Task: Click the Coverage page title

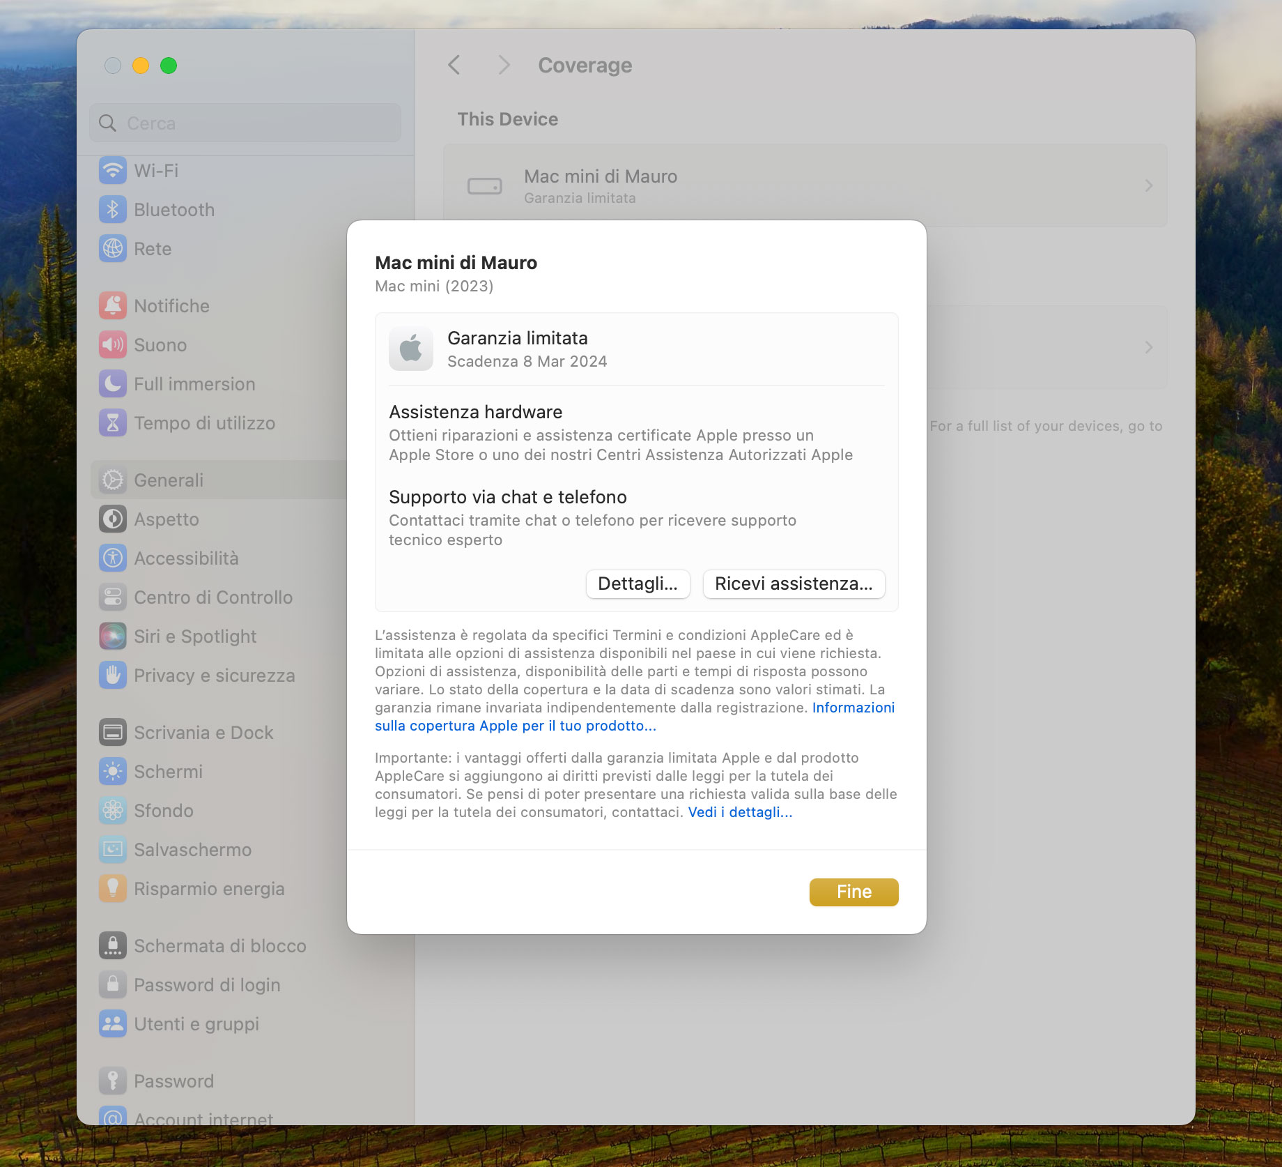Action: (585, 65)
